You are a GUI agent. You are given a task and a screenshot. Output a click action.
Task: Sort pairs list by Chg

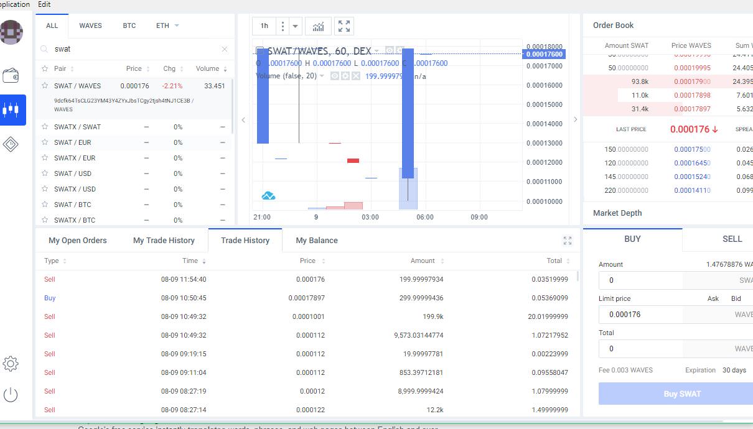(173, 68)
